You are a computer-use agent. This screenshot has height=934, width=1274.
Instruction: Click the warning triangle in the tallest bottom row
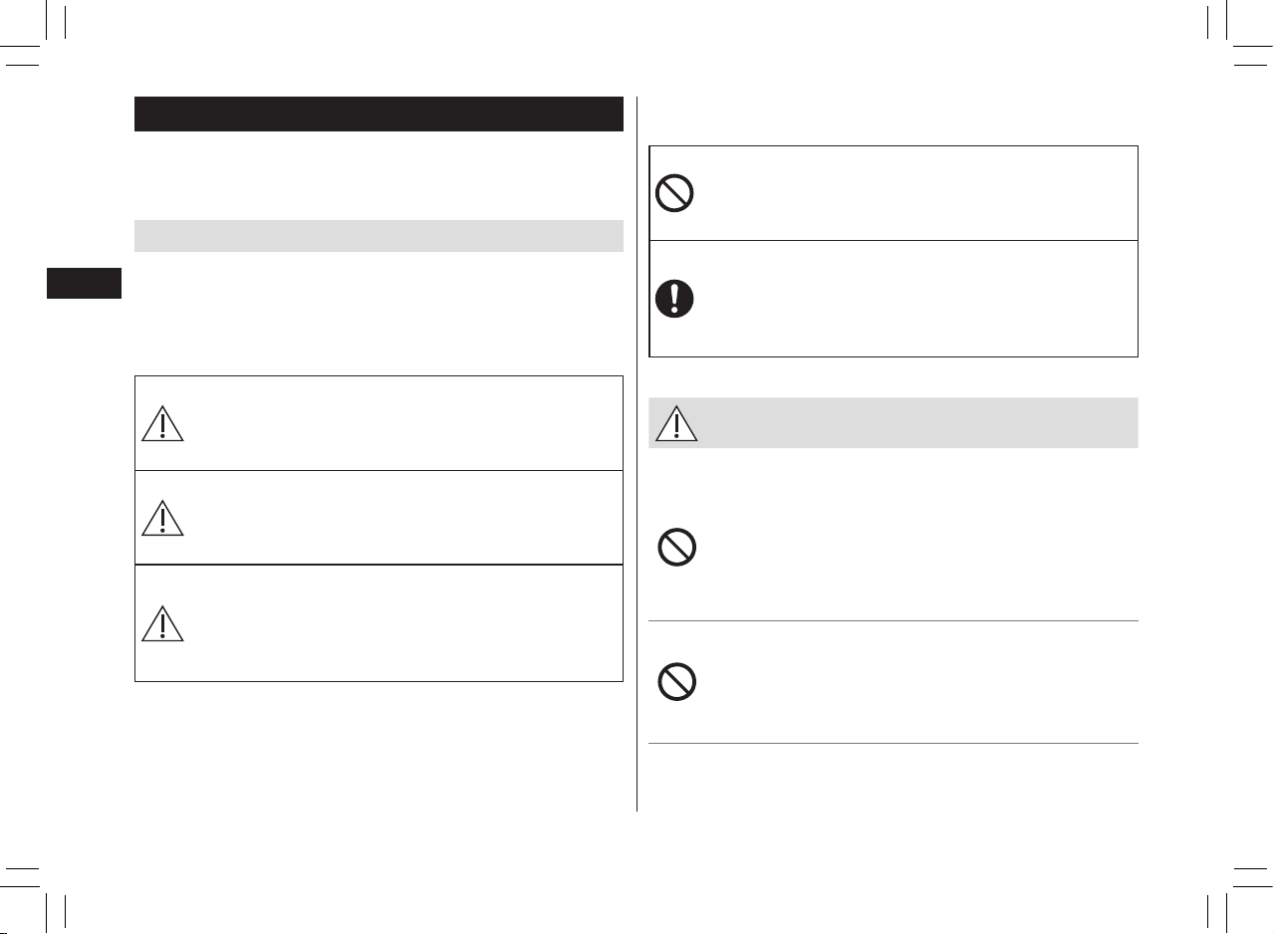click(162, 623)
